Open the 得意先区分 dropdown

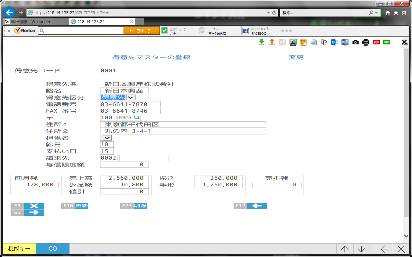pos(131,97)
